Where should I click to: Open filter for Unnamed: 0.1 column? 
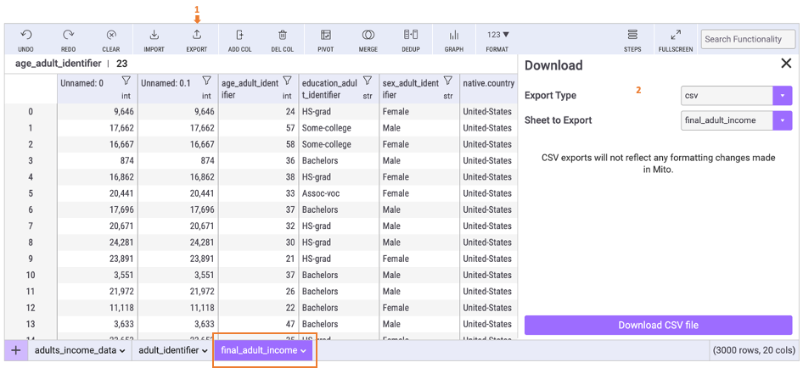206,81
